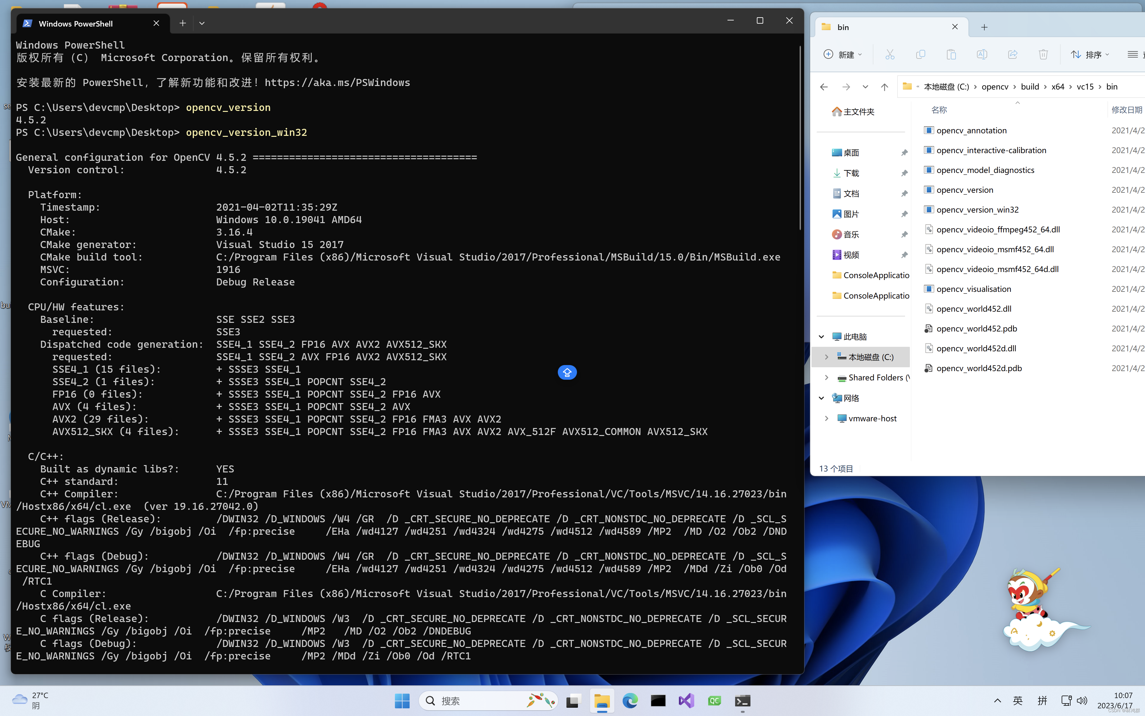Click the Delete trash icon in Explorer toolbar
The width and height of the screenshot is (1145, 716).
pyautogui.click(x=1043, y=54)
